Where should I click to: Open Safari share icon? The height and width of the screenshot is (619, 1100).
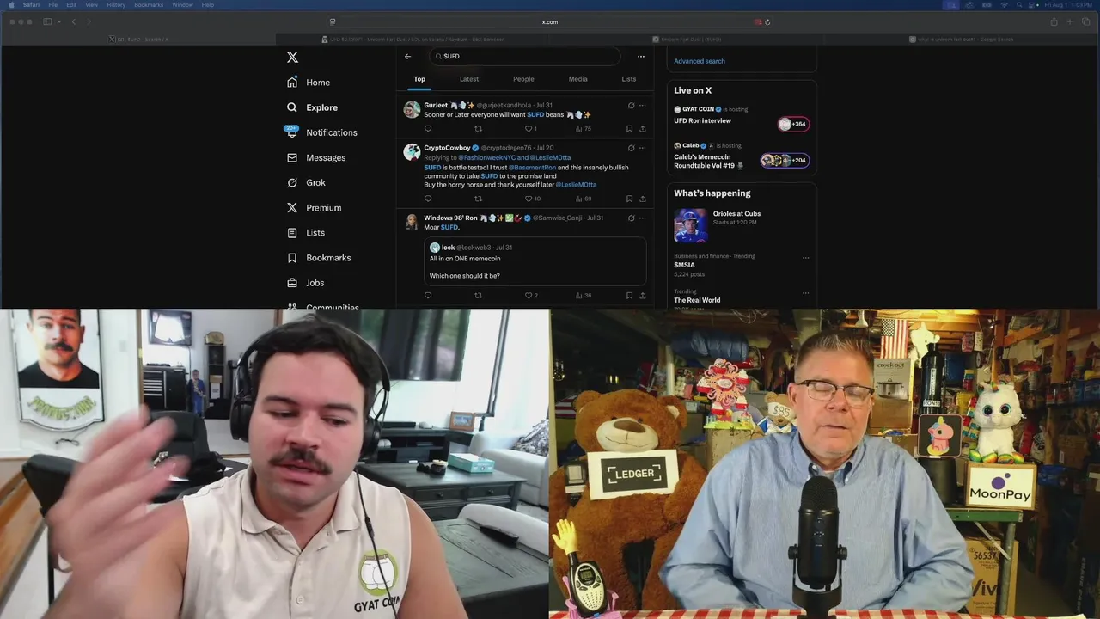1054,22
